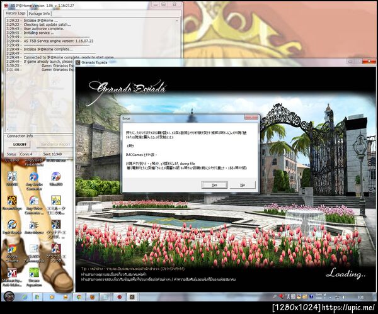Click the speaker volume tray icon
The width and height of the screenshot is (378, 314).
click(x=344, y=297)
